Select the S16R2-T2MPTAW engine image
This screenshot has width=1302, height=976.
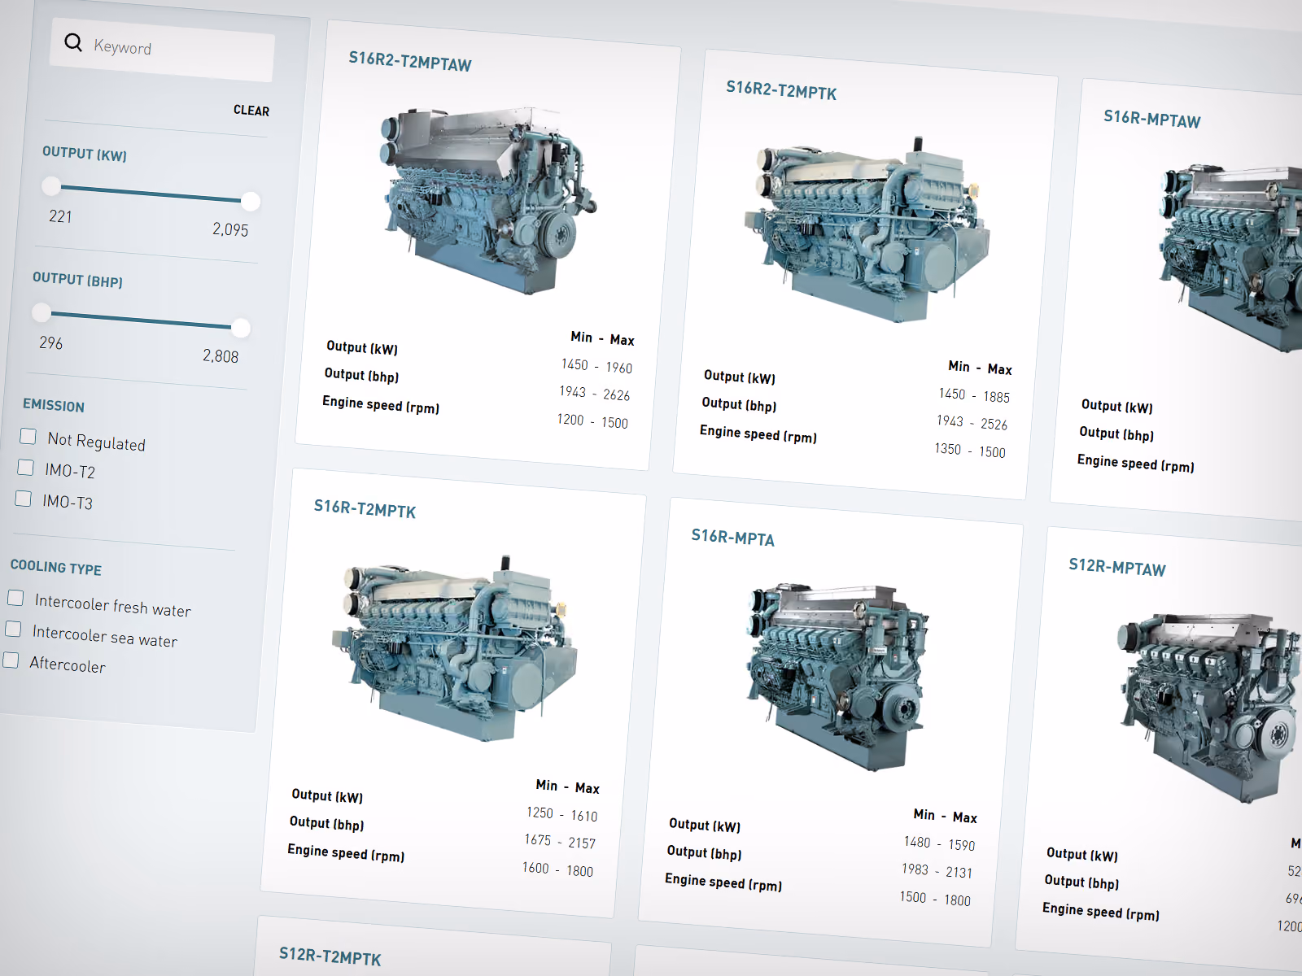pos(488,199)
